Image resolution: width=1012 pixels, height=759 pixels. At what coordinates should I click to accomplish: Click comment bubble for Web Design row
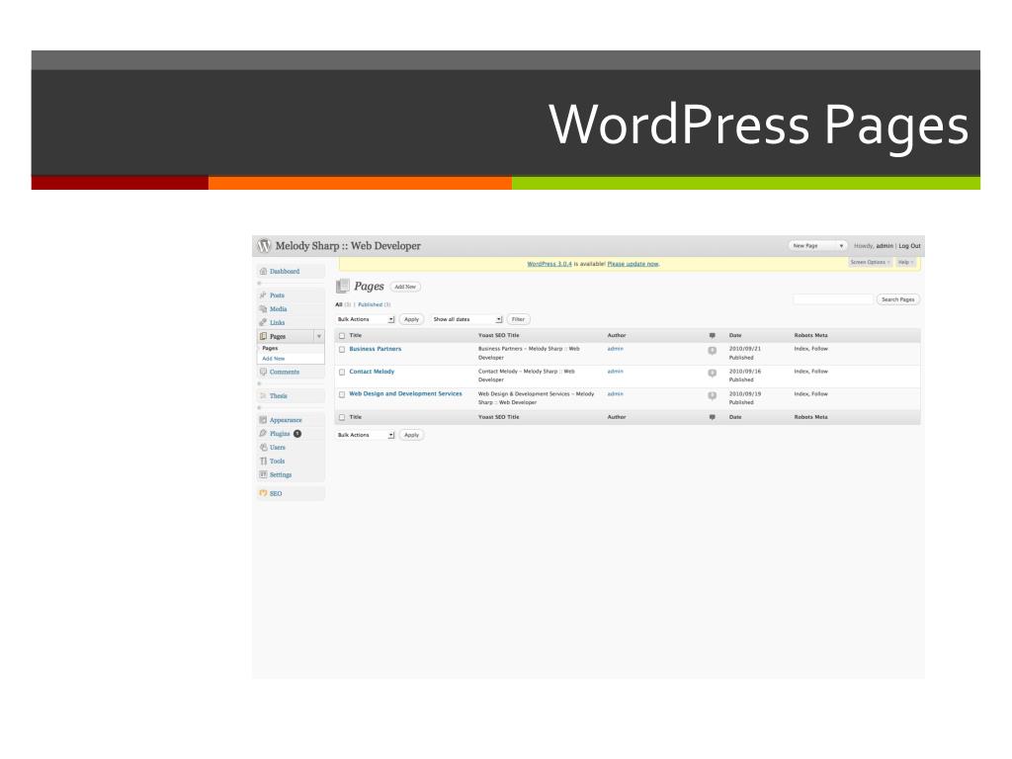713,395
